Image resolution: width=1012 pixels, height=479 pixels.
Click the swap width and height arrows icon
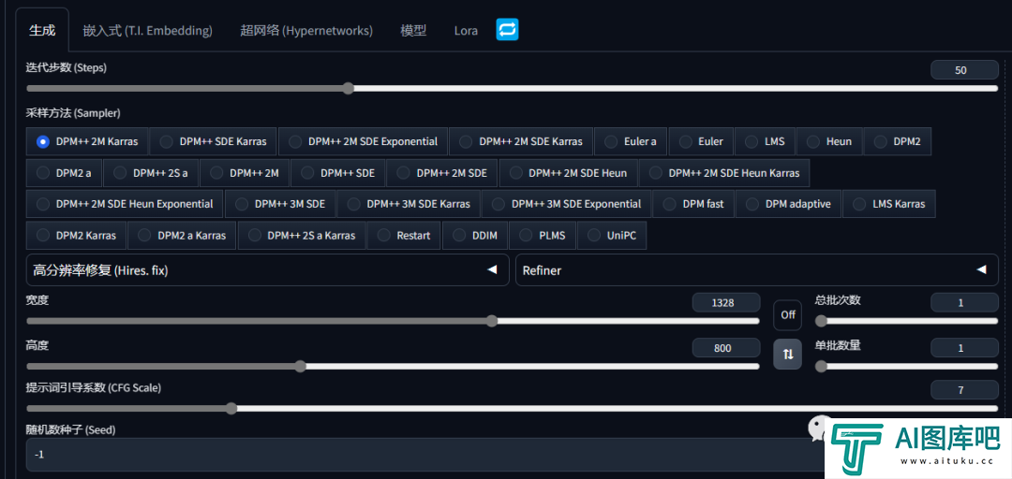(x=787, y=354)
